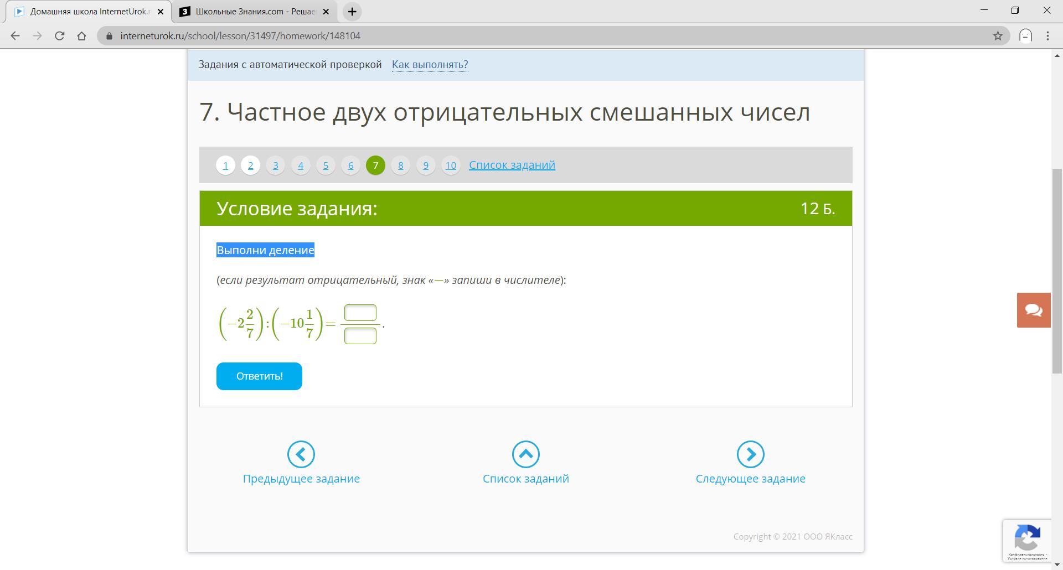Open the browser profile icon
The image size is (1063, 570).
tap(1026, 36)
